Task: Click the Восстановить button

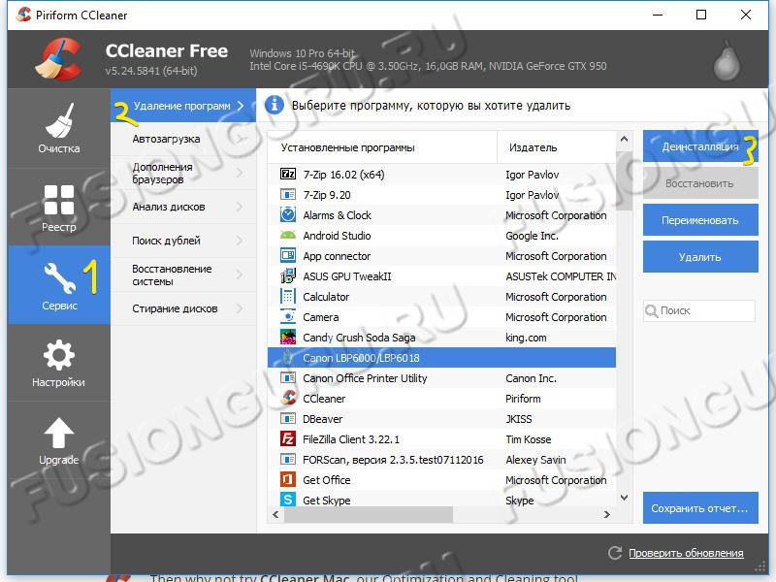Action: pos(700,183)
